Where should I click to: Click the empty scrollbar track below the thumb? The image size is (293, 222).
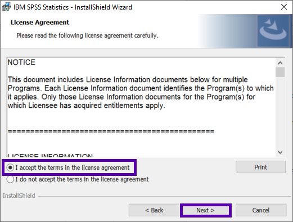(x=280, y=112)
